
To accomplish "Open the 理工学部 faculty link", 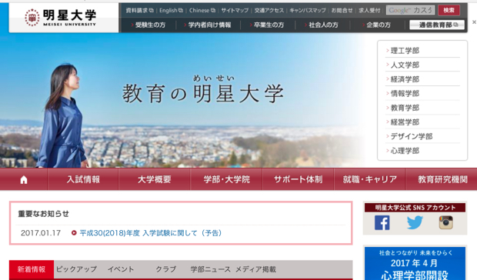I will point(405,51).
